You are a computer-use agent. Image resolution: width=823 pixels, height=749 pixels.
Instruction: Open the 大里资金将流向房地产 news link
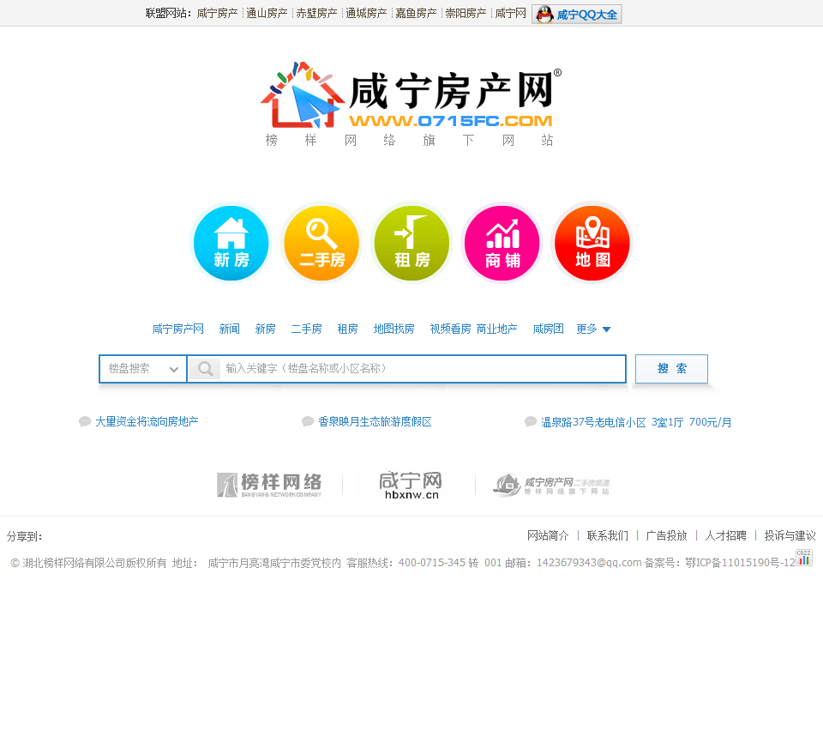(x=147, y=421)
